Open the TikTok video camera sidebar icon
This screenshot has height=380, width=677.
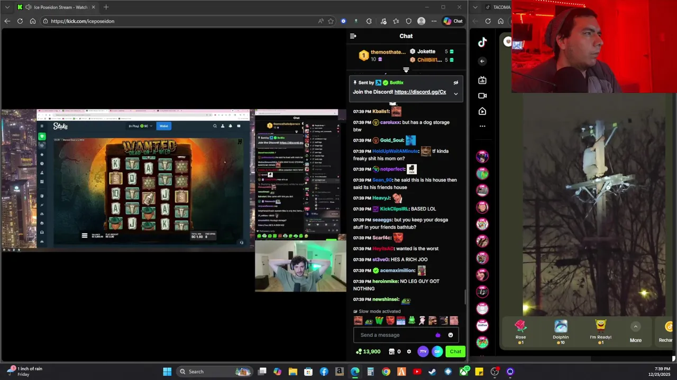pyautogui.click(x=482, y=96)
